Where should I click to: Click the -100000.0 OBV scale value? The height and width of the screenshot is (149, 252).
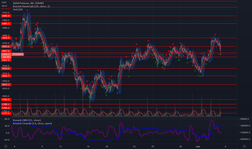coord(244,126)
